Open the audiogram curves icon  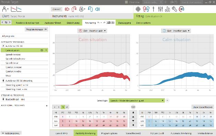16,9
